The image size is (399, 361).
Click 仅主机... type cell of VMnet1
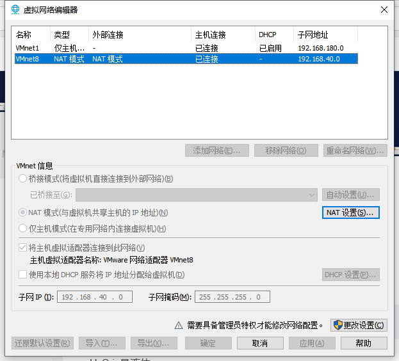[x=69, y=48]
